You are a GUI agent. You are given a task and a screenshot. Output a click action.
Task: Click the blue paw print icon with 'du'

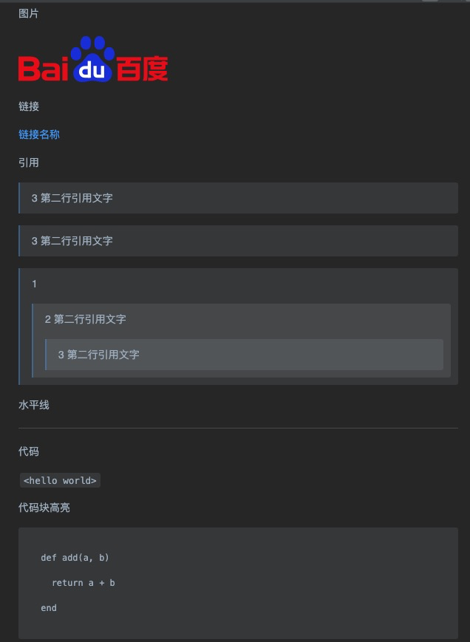(x=92, y=59)
